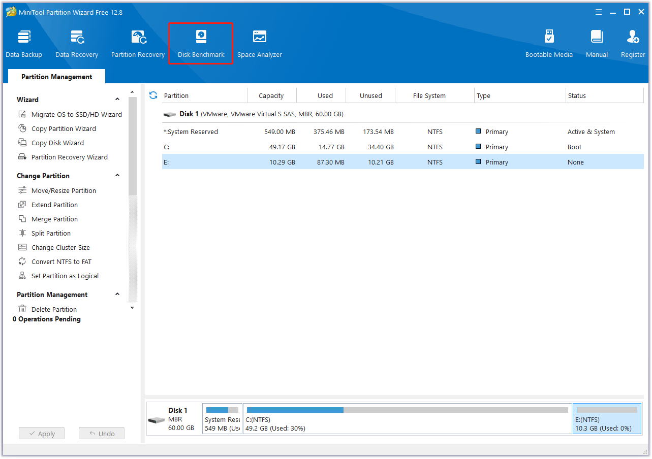Select the Disk 1 row in the list
Screen dimensions: 652x459
402,114
